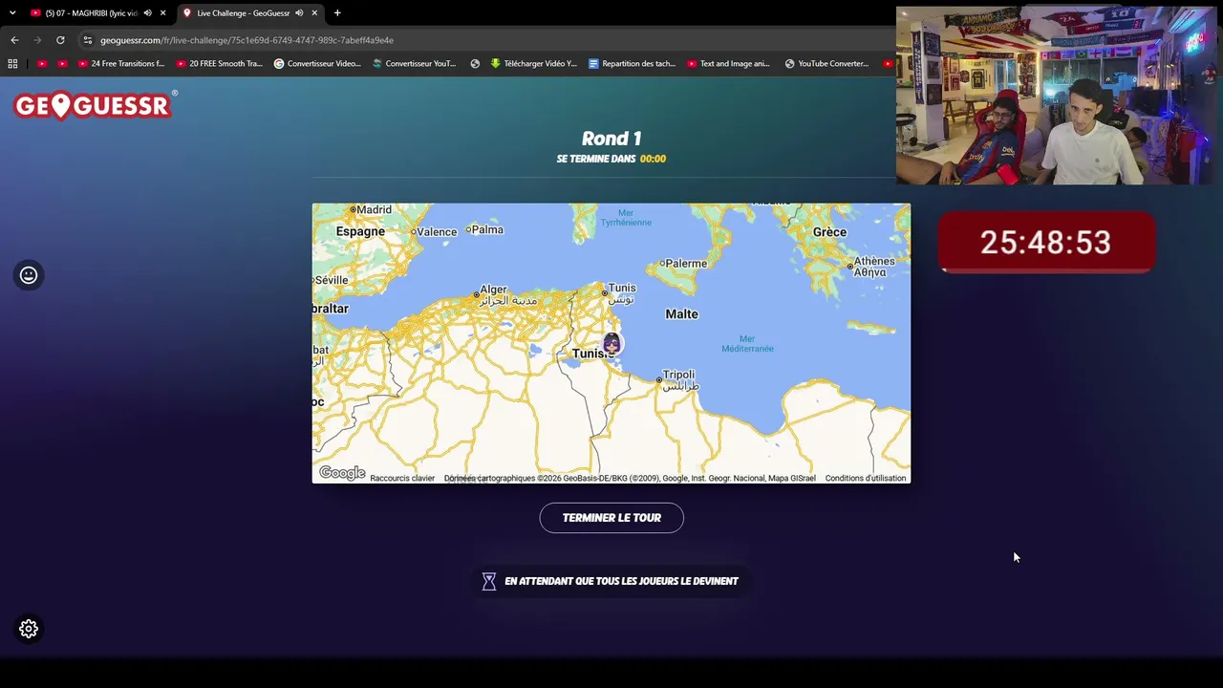Click the TERMINER LE TOUR button
The image size is (1223, 688).
coord(611,518)
